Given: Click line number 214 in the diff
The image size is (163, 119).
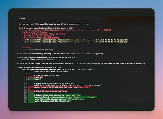Looking at the screenshot, I should (x=26, y=73).
